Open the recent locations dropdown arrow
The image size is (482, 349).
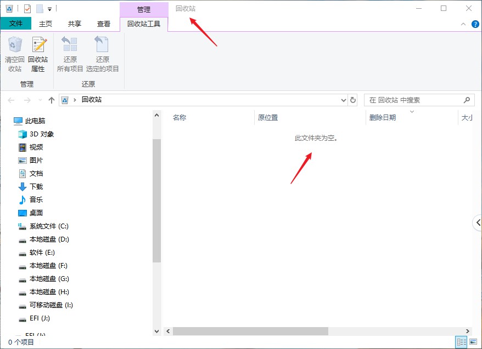click(x=40, y=100)
